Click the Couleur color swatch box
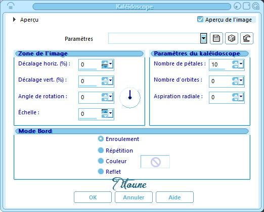 155,162
